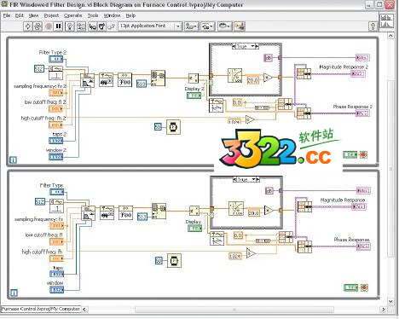This screenshot has width=399, height=319.
Task: Open the Operate menu
Action: point(72,15)
